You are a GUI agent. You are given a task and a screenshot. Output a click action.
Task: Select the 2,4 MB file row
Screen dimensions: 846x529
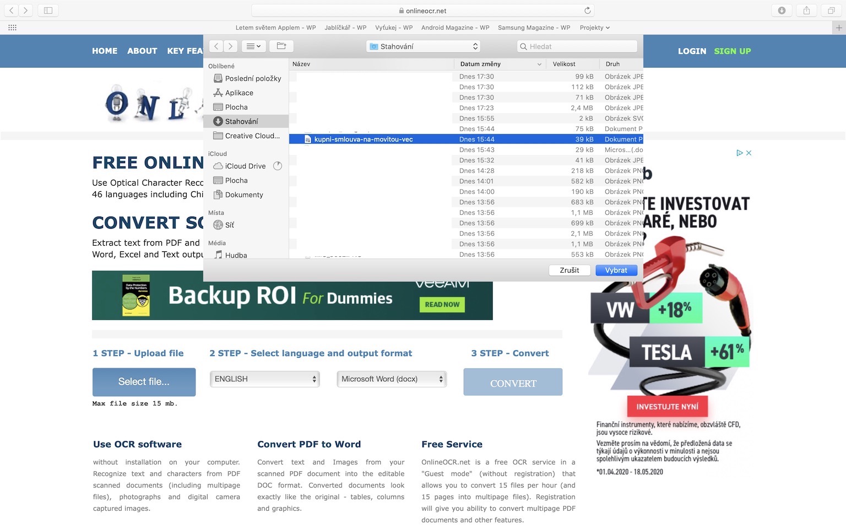click(466, 108)
